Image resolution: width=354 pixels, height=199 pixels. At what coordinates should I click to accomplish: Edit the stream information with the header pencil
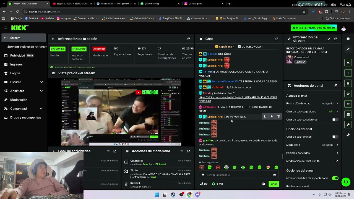pyautogui.click(x=329, y=39)
